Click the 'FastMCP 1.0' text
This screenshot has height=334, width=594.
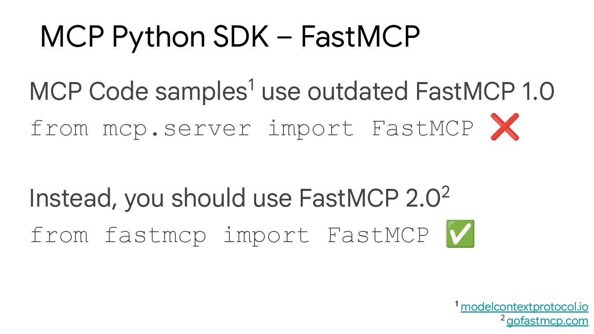[485, 92]
